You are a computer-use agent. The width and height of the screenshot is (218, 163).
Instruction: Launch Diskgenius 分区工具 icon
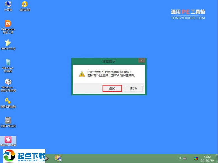(8, 27)
